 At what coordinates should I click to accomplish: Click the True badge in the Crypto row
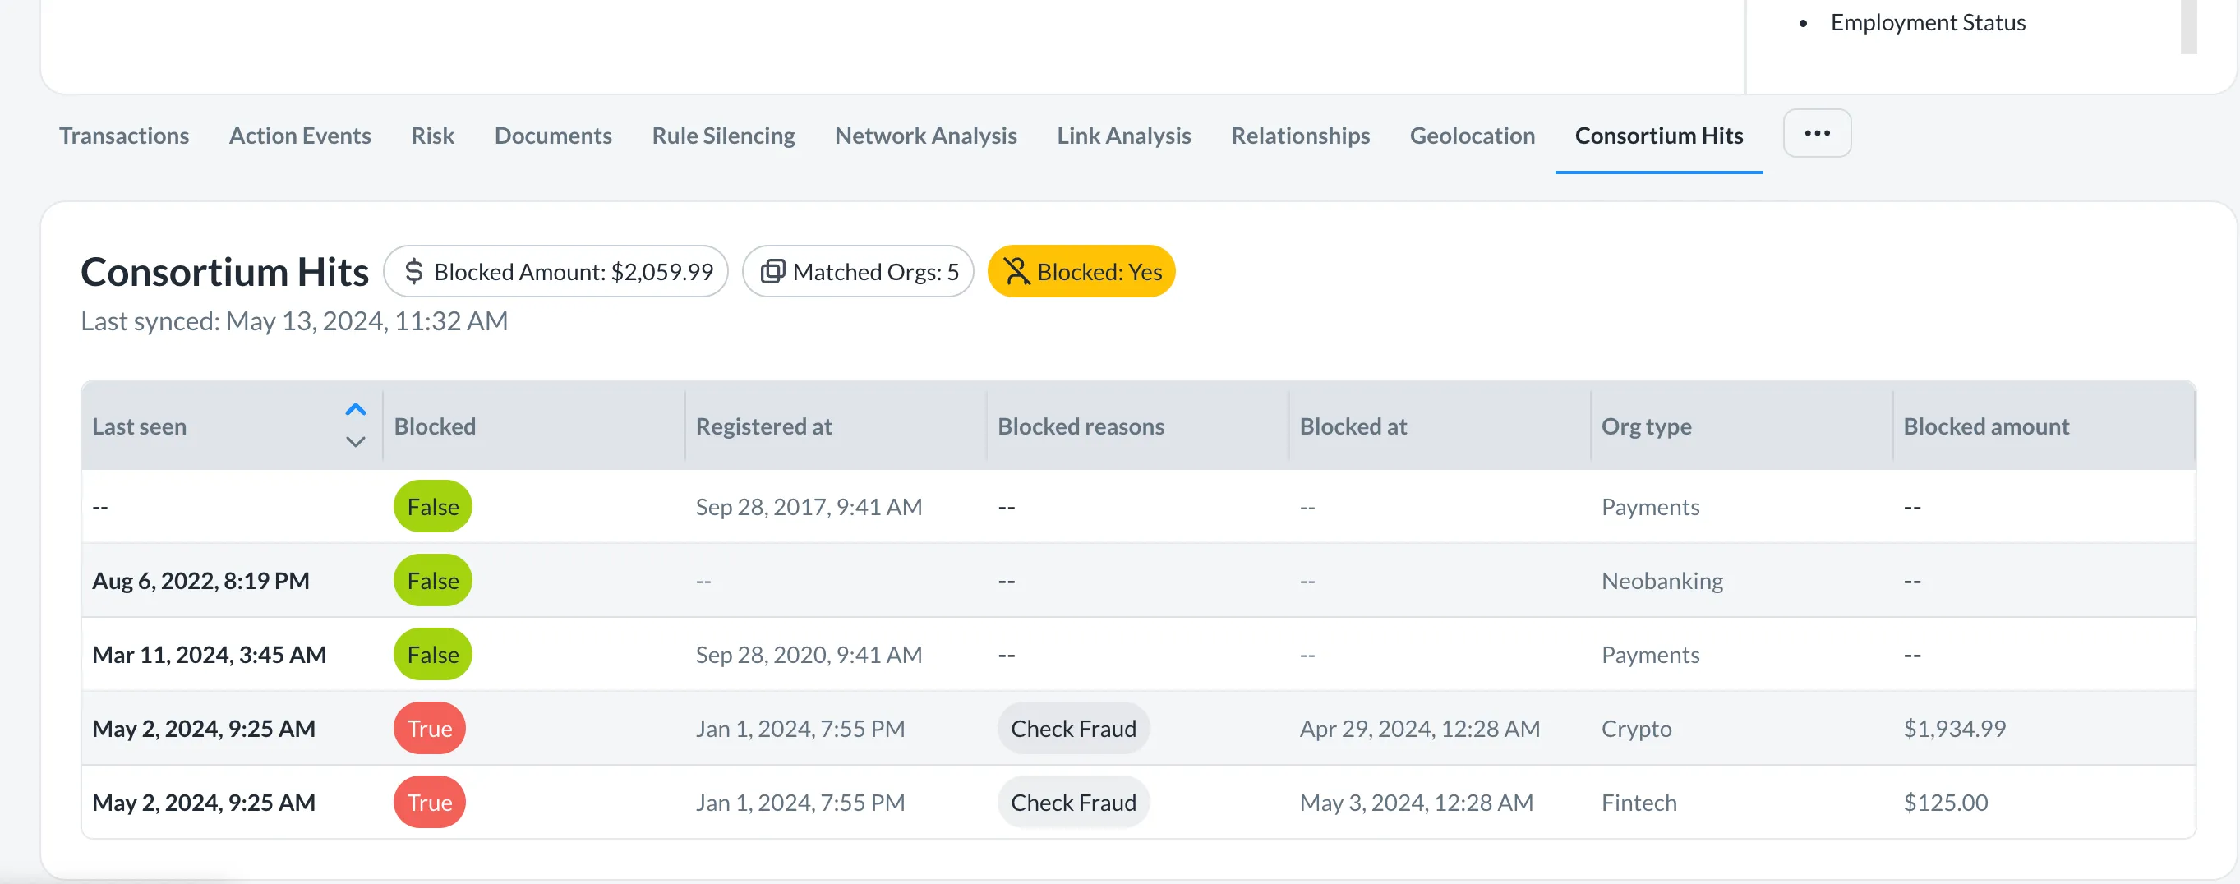point(430,728)
